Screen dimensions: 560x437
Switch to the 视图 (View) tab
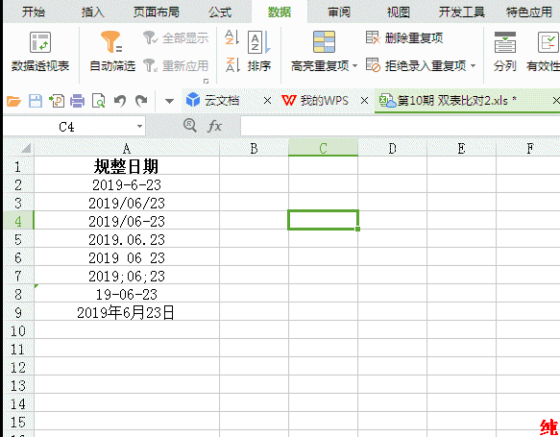(x=399, y=12)
